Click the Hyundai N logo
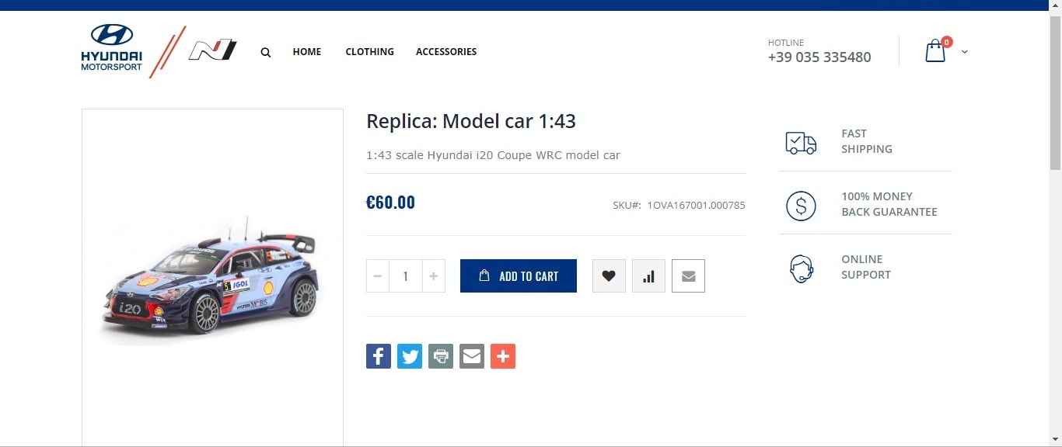The height and width of the screenshot is (447, 1062). click(x=212, y=50)
